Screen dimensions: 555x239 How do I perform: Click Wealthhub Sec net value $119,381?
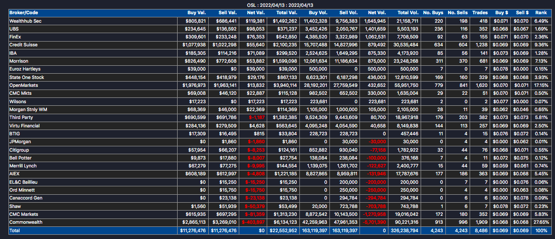tap(255, 21)
